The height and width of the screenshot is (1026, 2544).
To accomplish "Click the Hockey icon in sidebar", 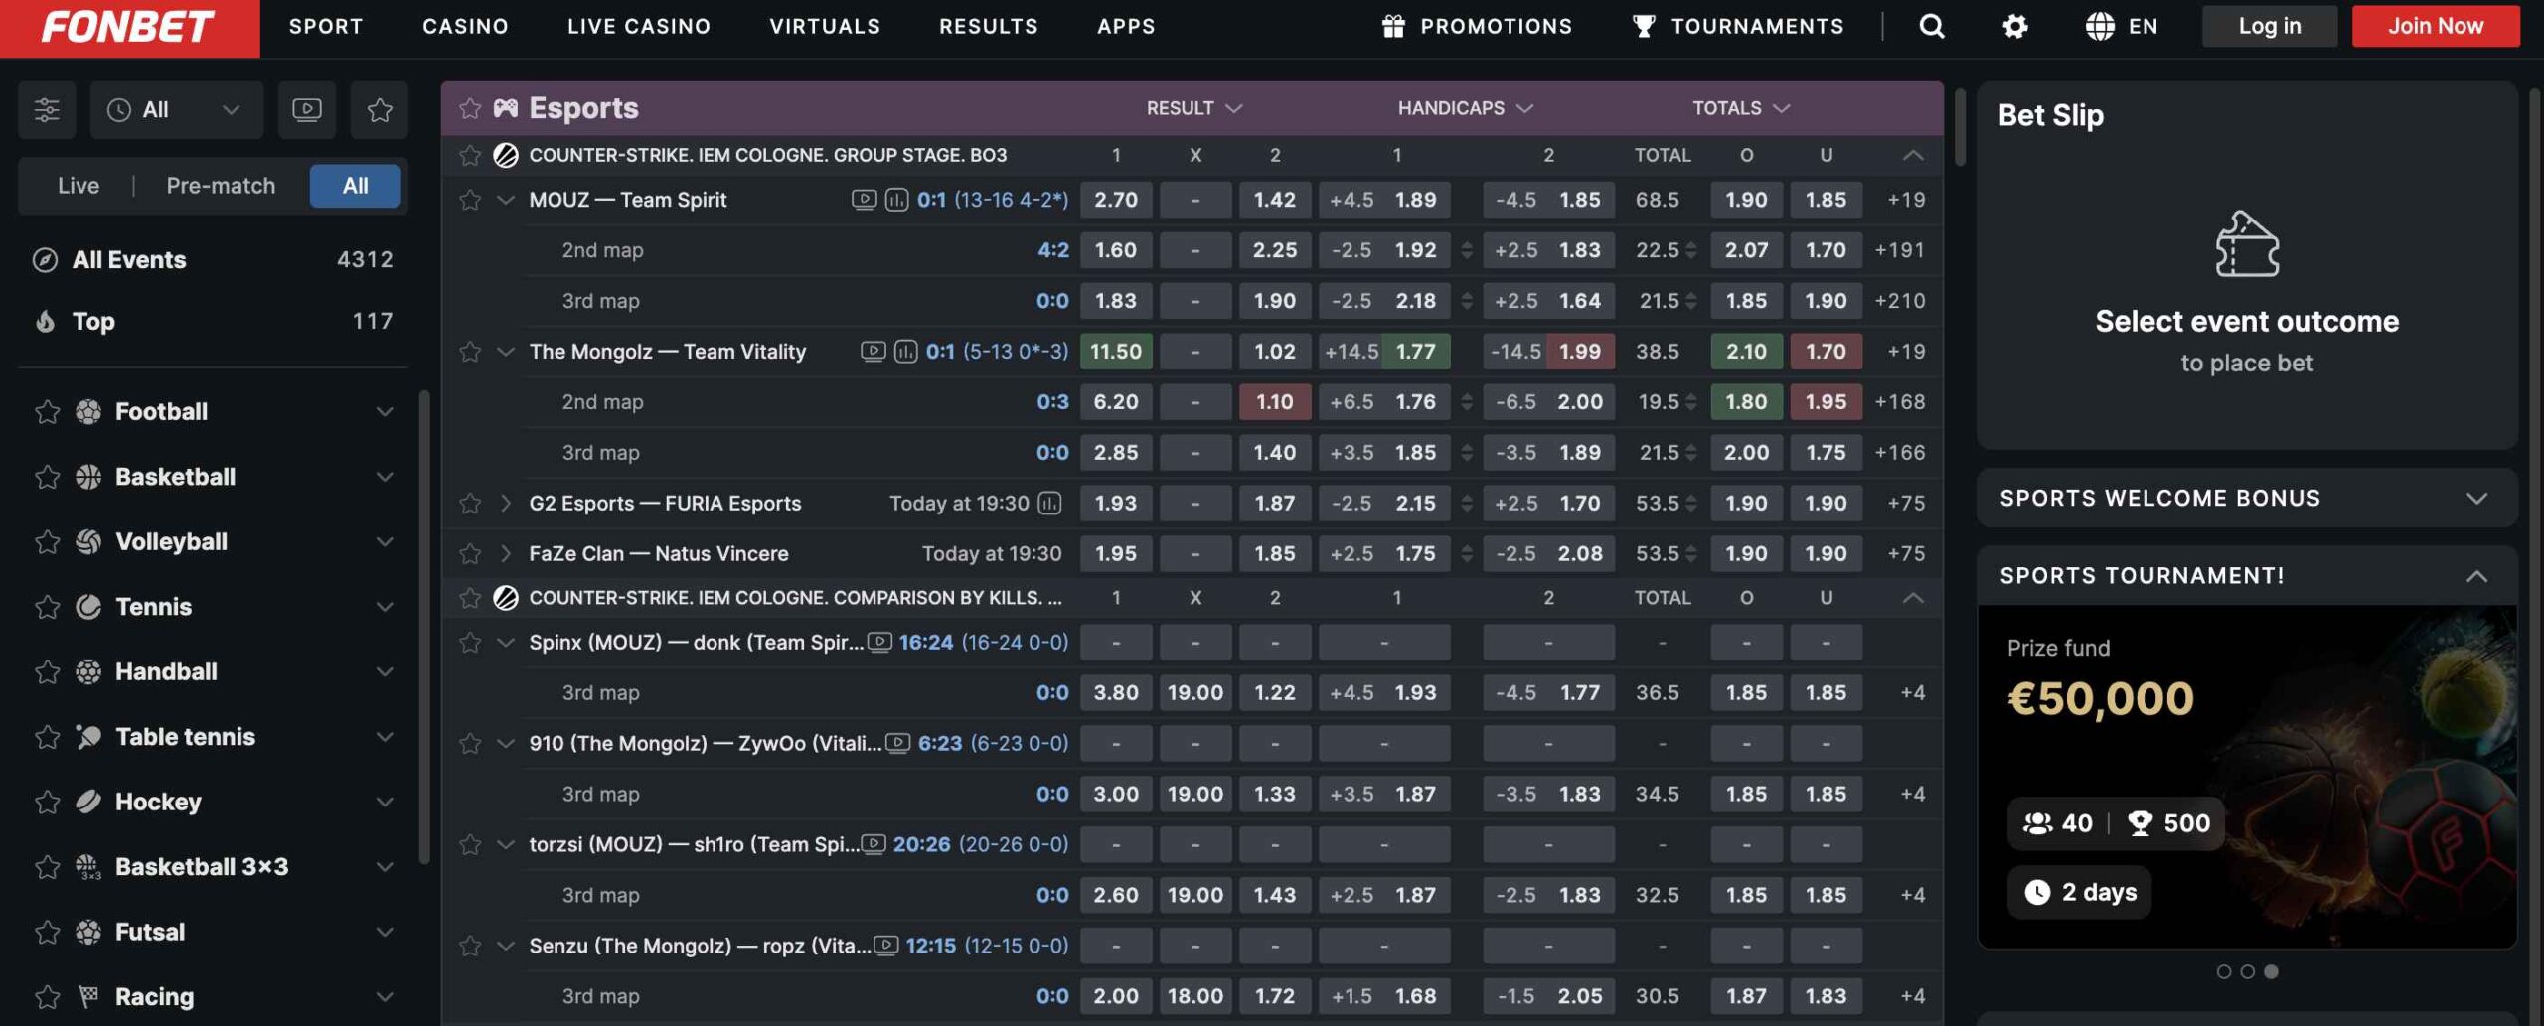I will [88, 801].
